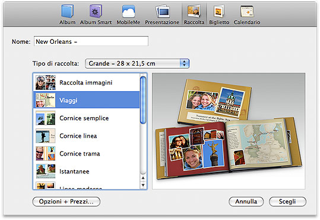The width and height of the screenshot is (320, 220).
Task: Click the dropdown arrows beside Grande size
Action: point(185,64)
